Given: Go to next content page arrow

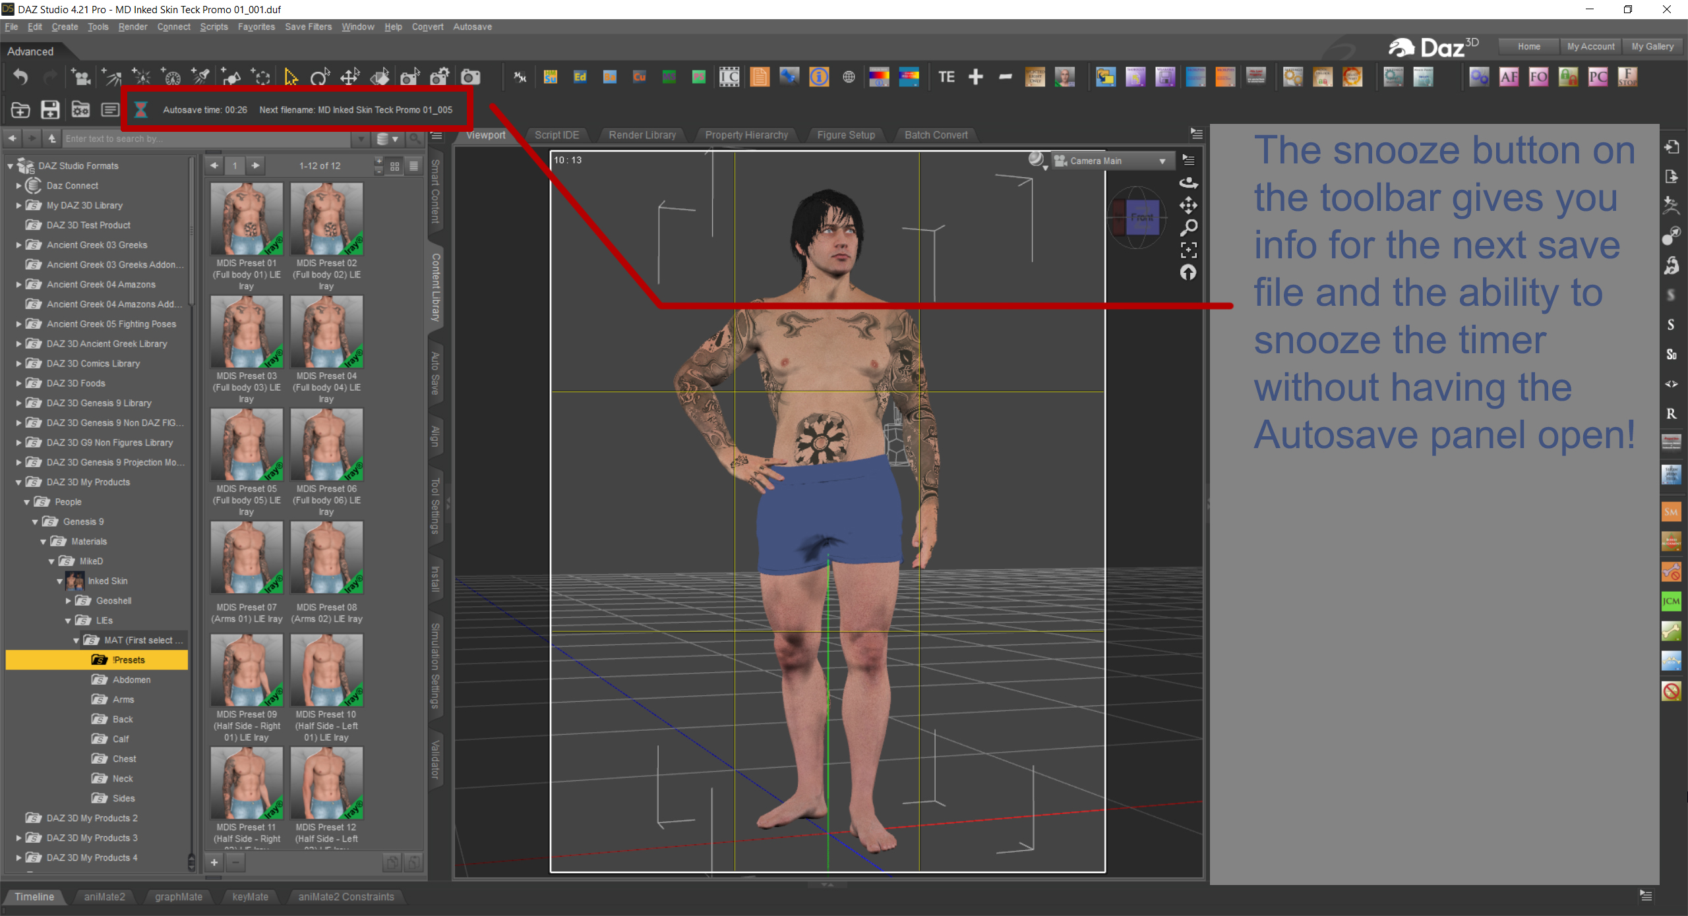Looking at the screenshot, I should tap(256, 166).
